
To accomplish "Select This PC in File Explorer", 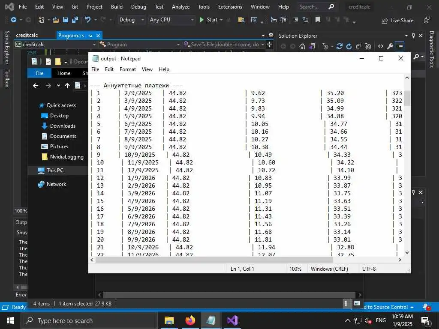I will 51,170.
